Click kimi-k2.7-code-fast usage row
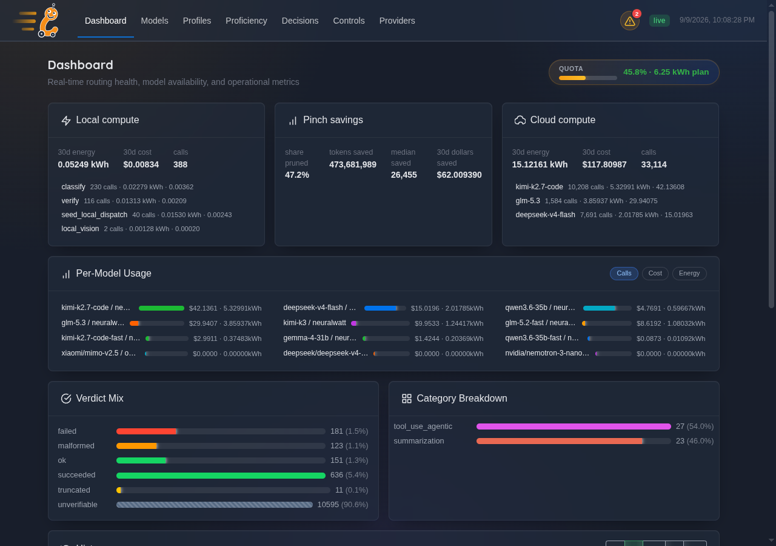Viewport: 776px width, 546px height. coord(161,339)
